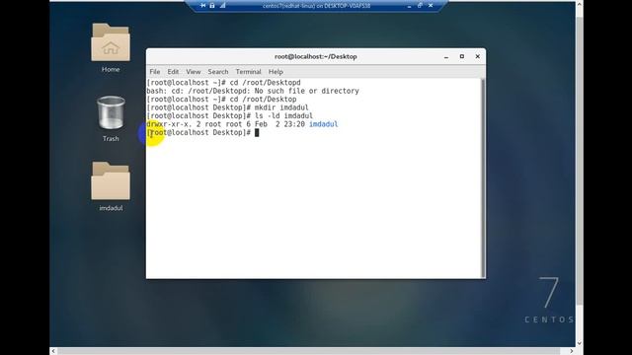The width and height of the screenshot is (632, 355).
Task: Click the remote viewer scroll down arrow
Action: point(580,343)
